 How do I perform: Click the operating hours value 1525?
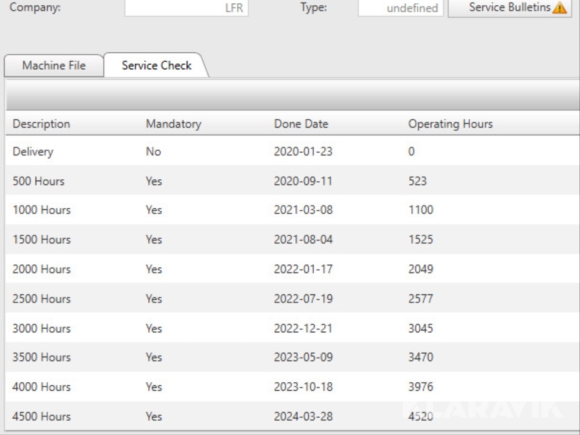421,239
